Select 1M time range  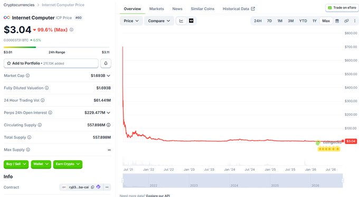coord(280,21)
